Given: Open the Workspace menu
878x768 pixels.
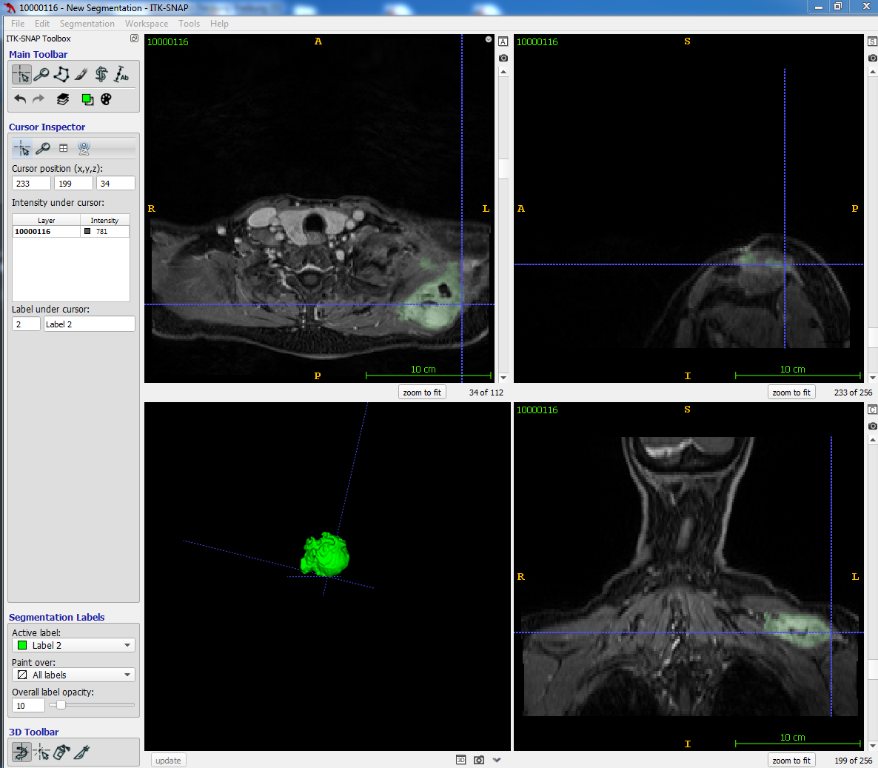Looking at the screenshot, I should tap(146, 24).
